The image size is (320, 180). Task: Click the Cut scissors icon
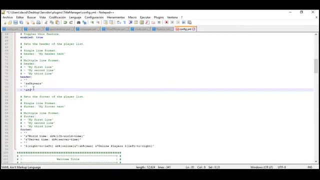coord(46,22)
